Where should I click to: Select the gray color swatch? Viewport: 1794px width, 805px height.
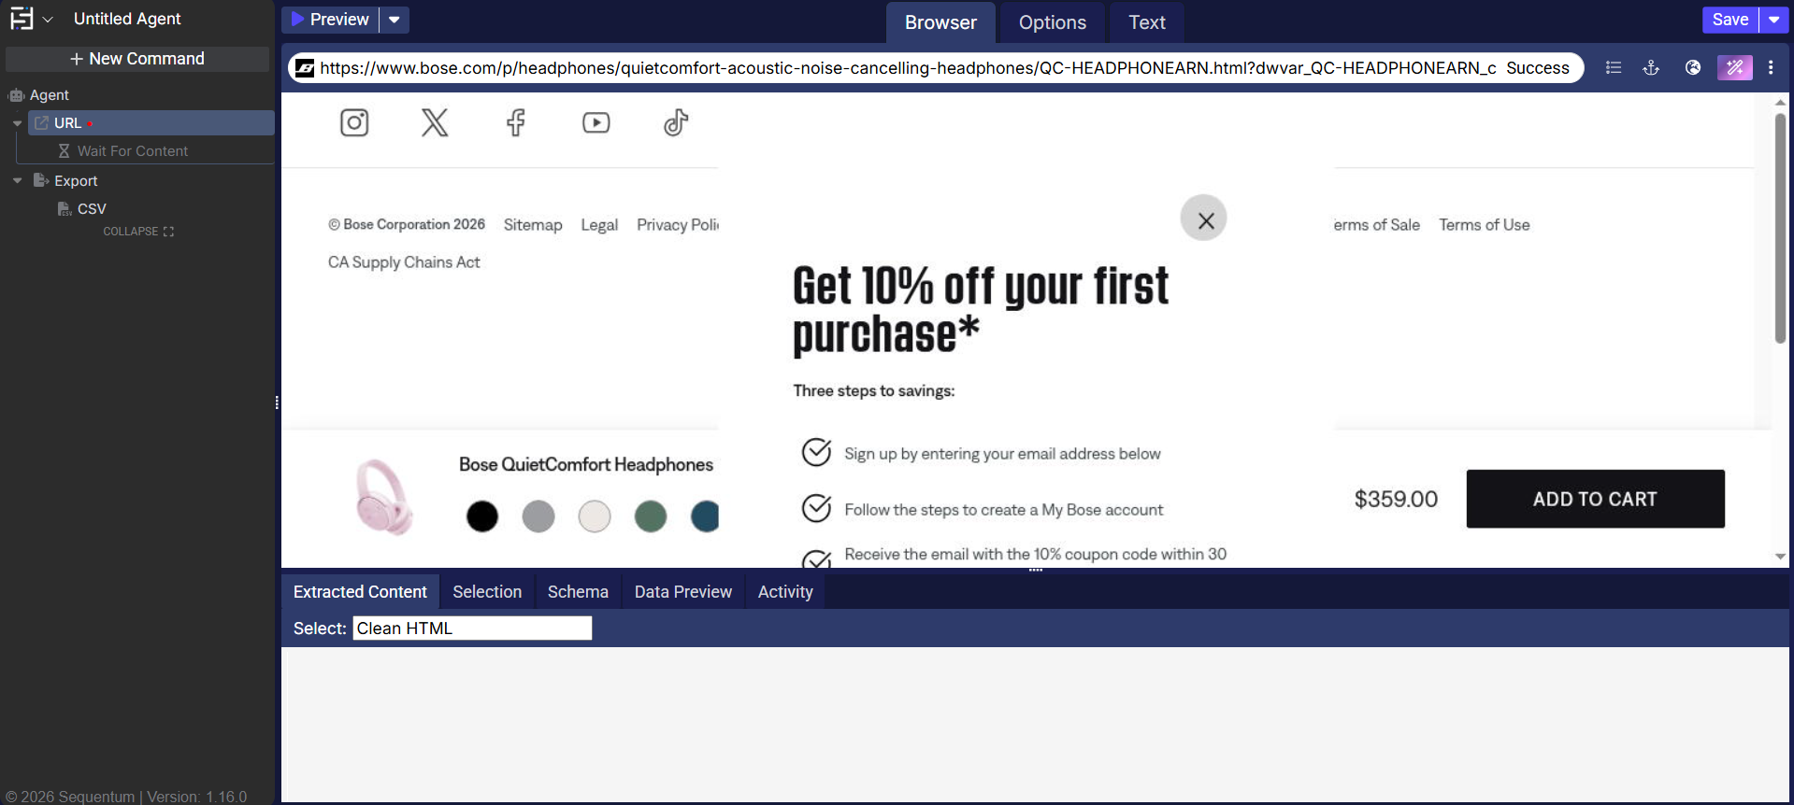[538, 515]
